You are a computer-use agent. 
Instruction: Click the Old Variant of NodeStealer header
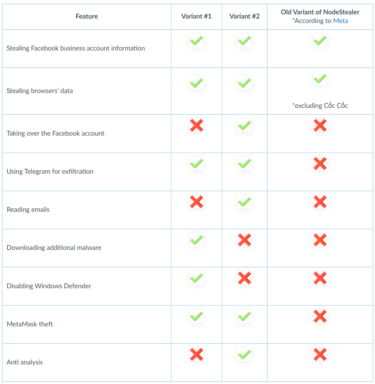[x=320, y=12]
